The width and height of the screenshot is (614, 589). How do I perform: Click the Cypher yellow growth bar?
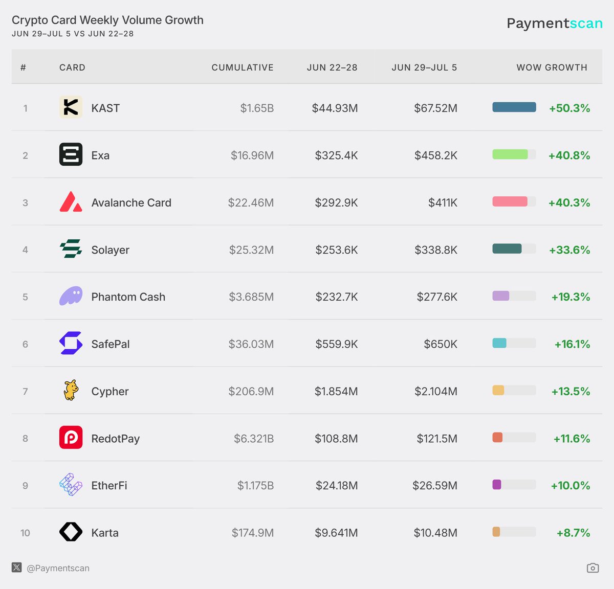(x=498, y=390)
